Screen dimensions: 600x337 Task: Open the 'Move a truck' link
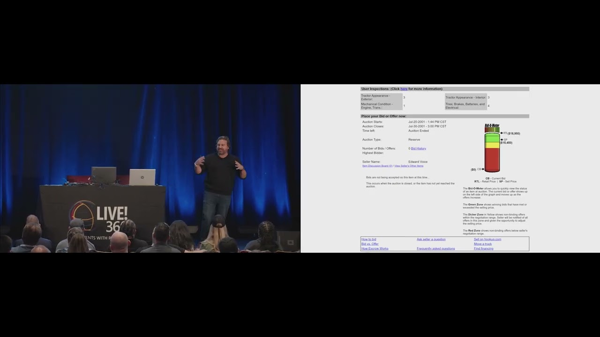483,244
